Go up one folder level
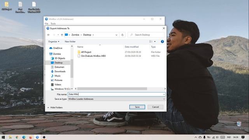Viewport: 249px width, 140px height. tap(62, 35)
